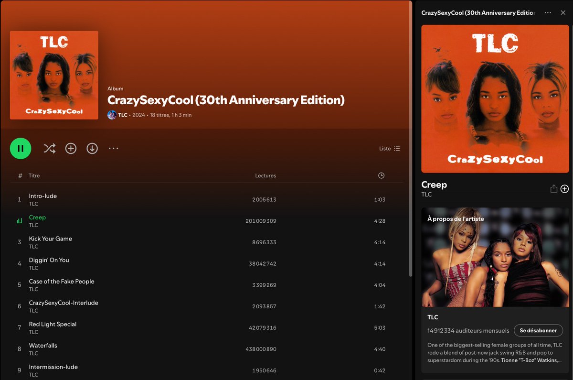Click the Titre column header

[34, 175]
